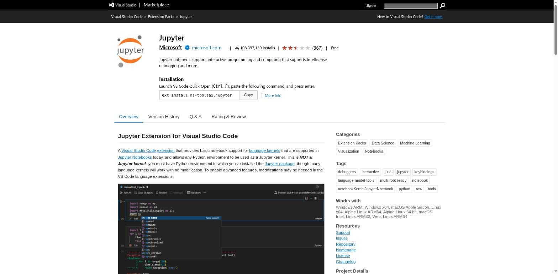Click the interactive tag
This screenshot has height=274, width=558.
[370, 172]
